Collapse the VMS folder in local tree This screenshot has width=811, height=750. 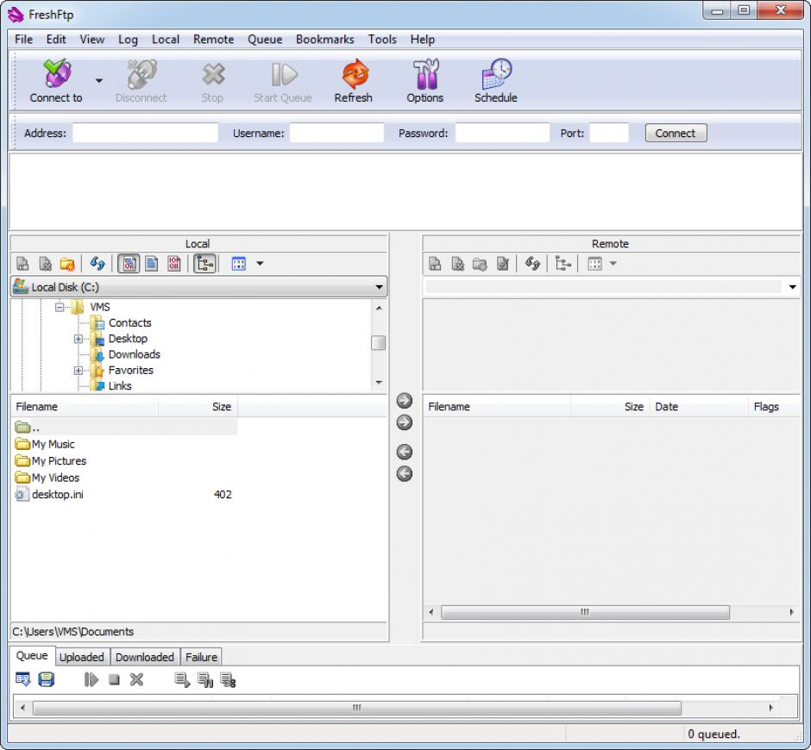(60, 308)
